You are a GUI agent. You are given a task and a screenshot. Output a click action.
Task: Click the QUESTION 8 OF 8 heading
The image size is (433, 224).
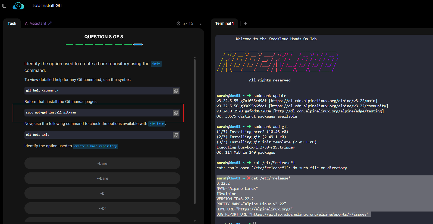coord(104,37)
